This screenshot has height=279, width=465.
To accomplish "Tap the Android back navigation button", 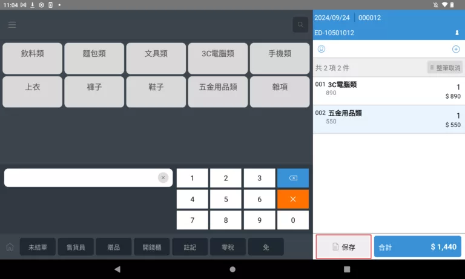I will pyautogui.click(x=117, y=269).
